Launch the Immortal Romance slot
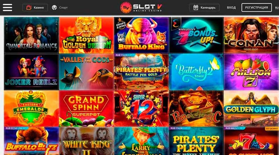279x155 pixels. coord(31,35)
